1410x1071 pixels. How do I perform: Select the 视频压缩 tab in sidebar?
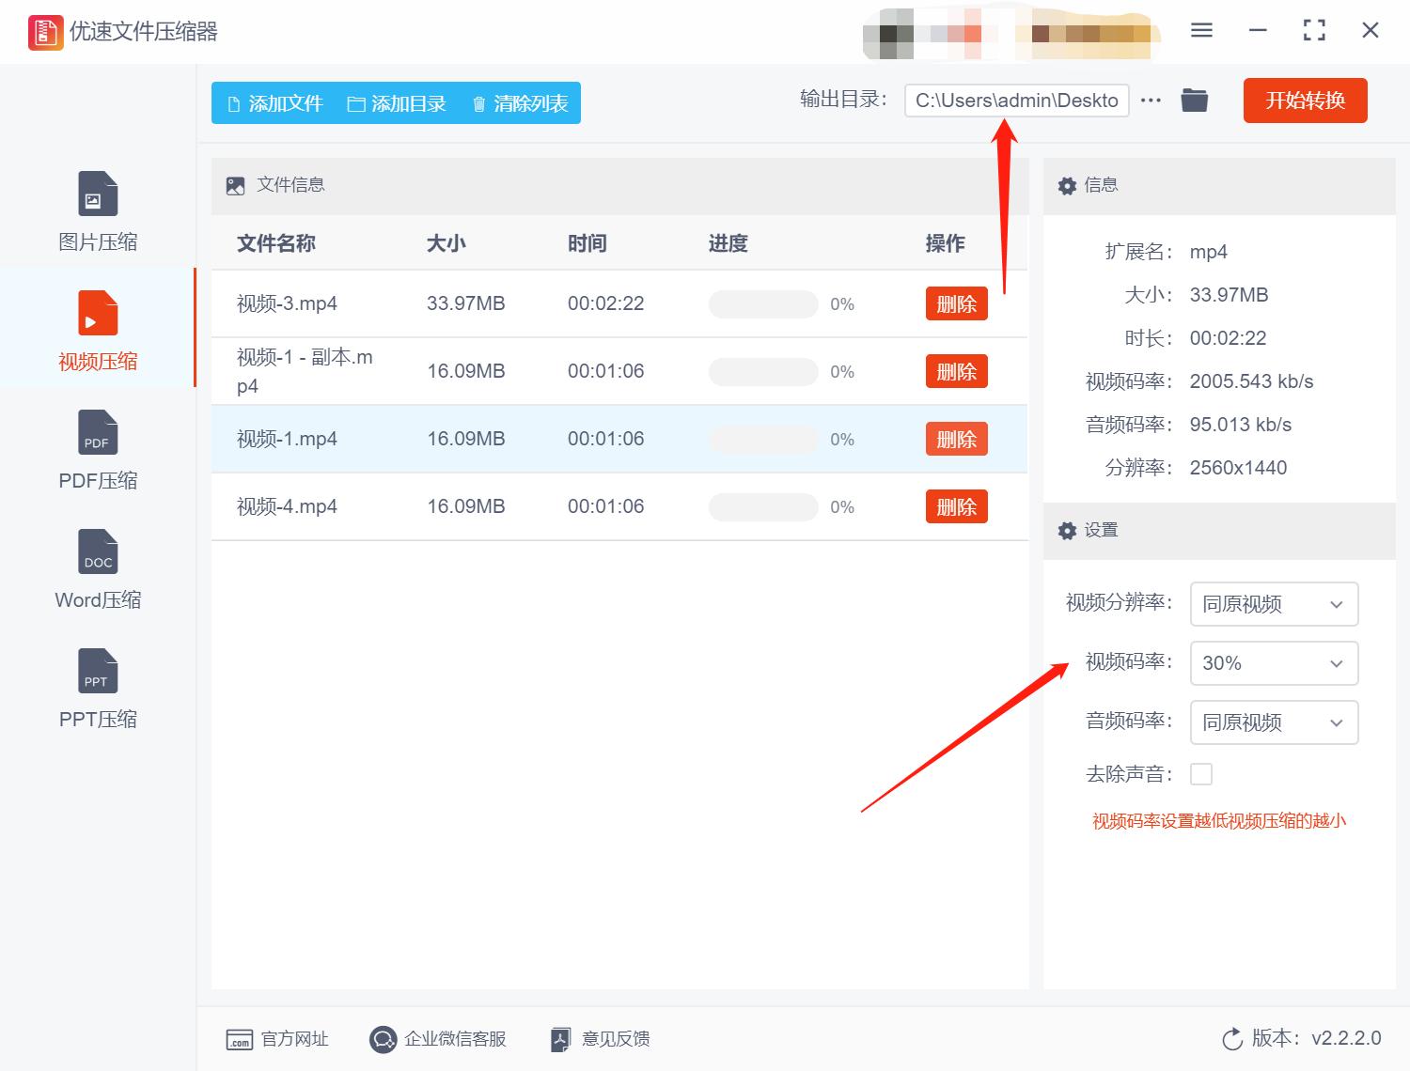[98, 327]
